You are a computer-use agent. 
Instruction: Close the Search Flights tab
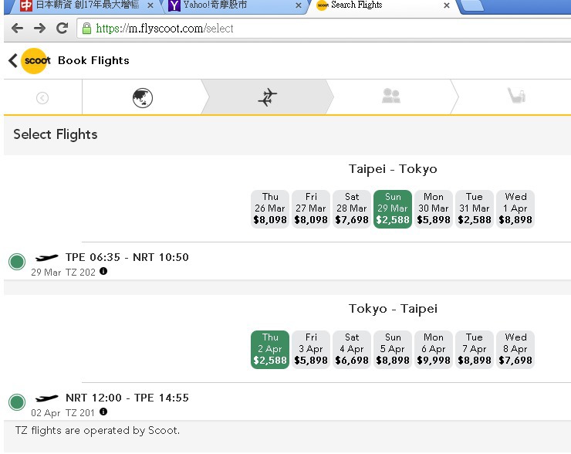click(447, 5)
